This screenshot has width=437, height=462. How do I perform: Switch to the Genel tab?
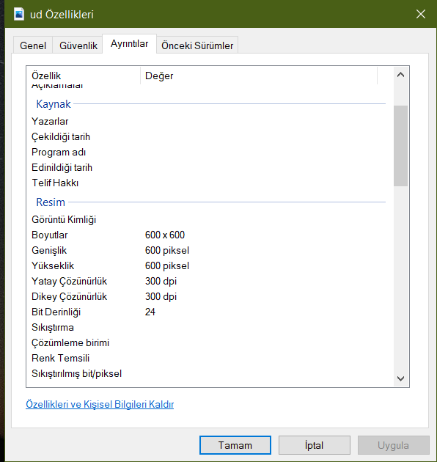click(x=33, y=45)
